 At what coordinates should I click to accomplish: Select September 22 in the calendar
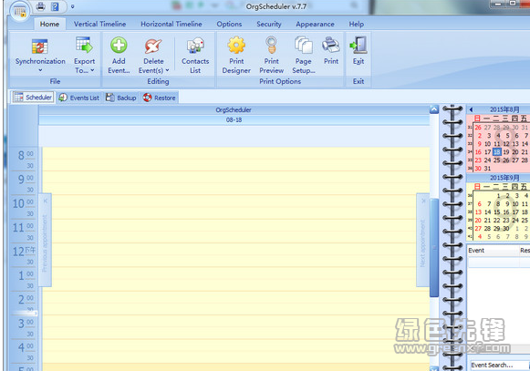pyautogui.click(x=496, y=221)
